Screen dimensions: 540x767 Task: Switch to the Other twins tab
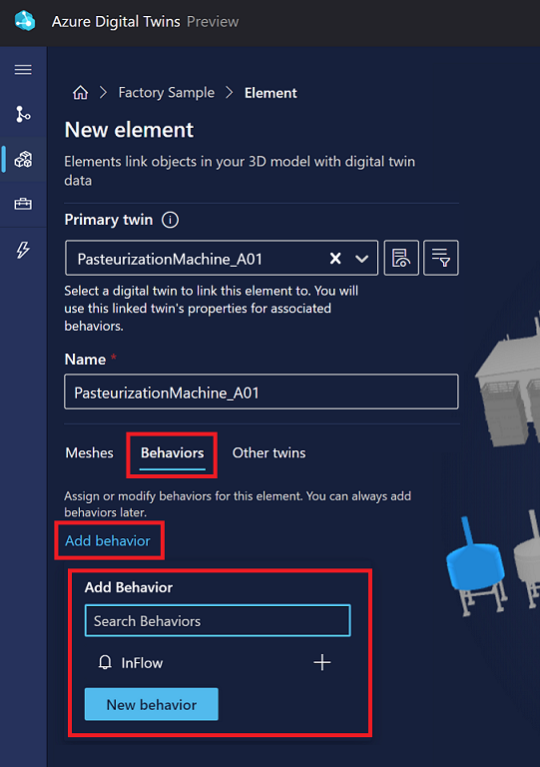coord(269,453)
